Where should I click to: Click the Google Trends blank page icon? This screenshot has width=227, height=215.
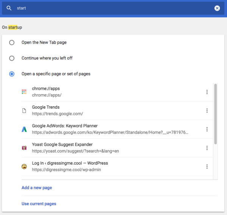[24, 111]
